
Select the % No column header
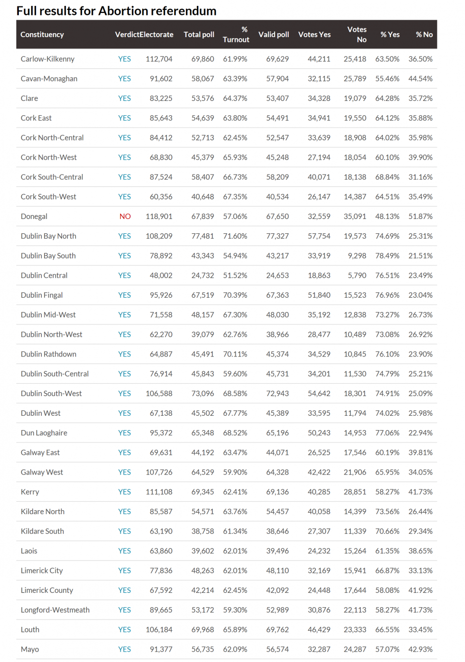(424, 35)
